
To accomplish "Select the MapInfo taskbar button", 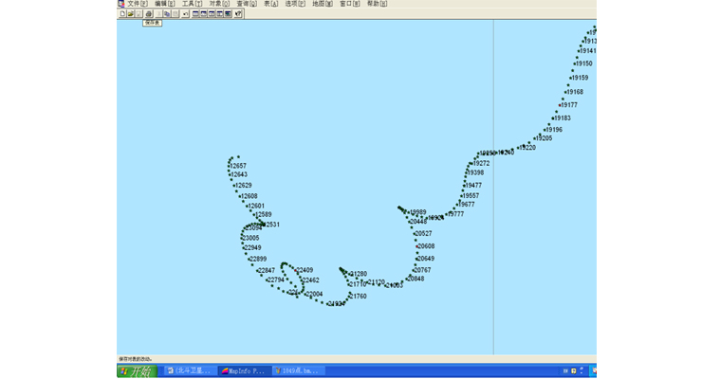I will [x=244, y=371].
